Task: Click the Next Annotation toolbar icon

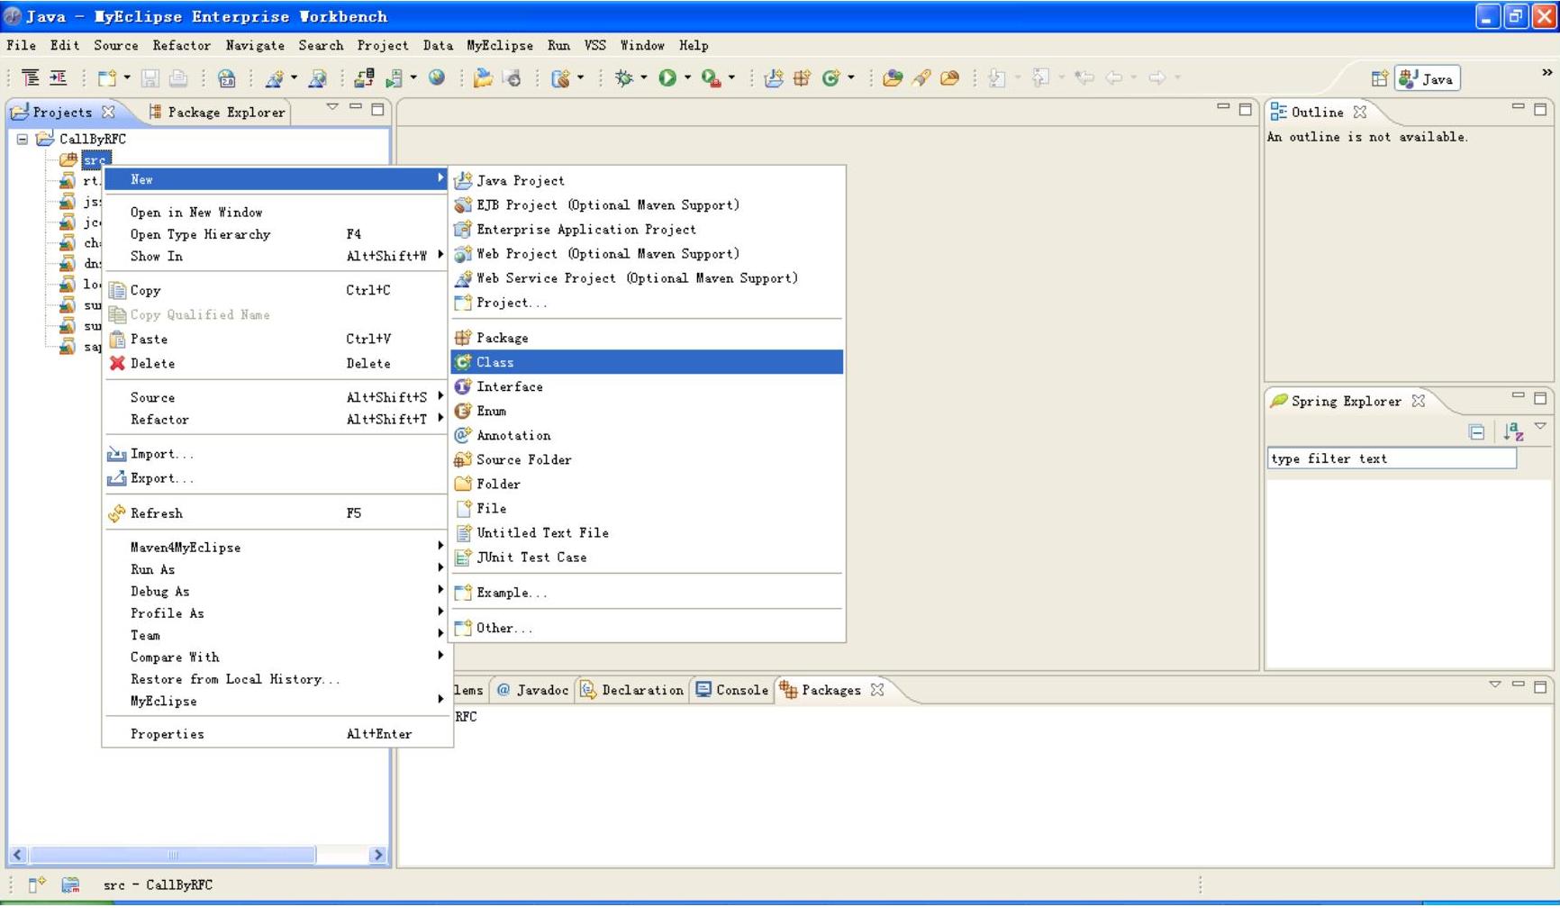Action: point(997,78)
